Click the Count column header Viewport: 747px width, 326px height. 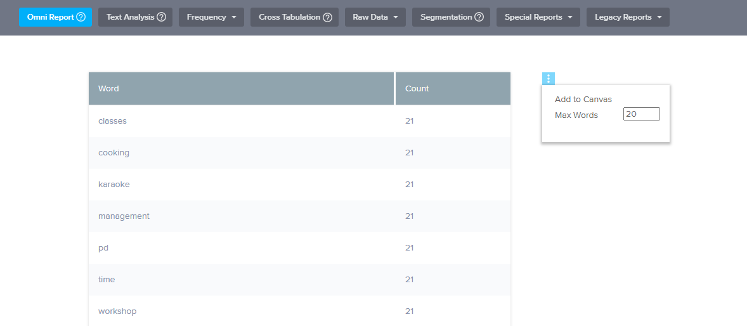[417, 89]
